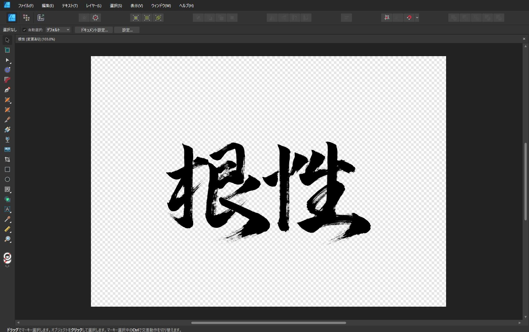This screenshot has height=332, width=529.
Task: Click the 設定... button
Action: pos(127,30)
